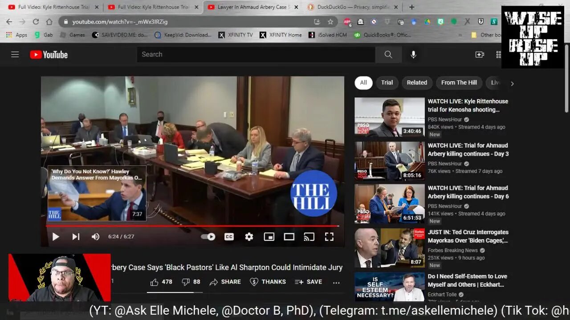The image size is (570, 320).
Task: Click the THANKS button
Action: pyautogui.click(x=268, y=282)
